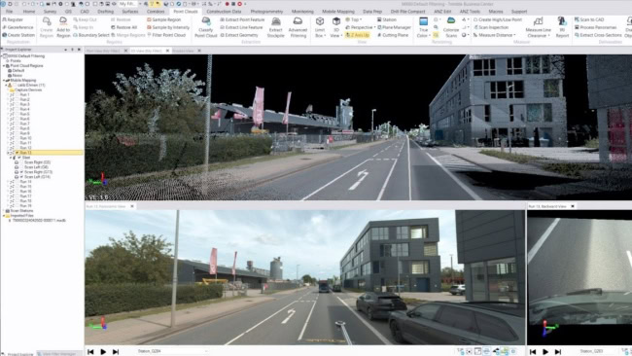This screenshot has height=356, width=632.
Task: Skip to the next panoramic station
Action: tap(116, 351)
